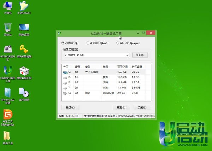Viewport: 212px width, 151px height.
Task: Click the 13 GB capacity cell
Action: pos(136,77)
